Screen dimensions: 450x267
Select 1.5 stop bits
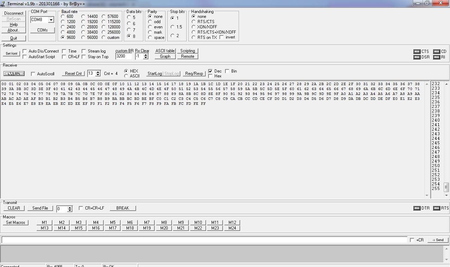click(172, 27)
